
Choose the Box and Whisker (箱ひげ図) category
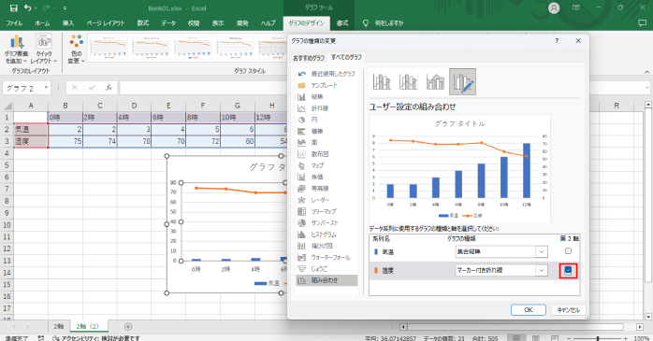tap(326, 246)
